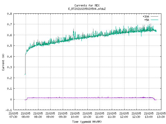The height and width of the screenshot is (124, 166).
Task: Click the green +5A legend line sample
Action: coord(154,20)
